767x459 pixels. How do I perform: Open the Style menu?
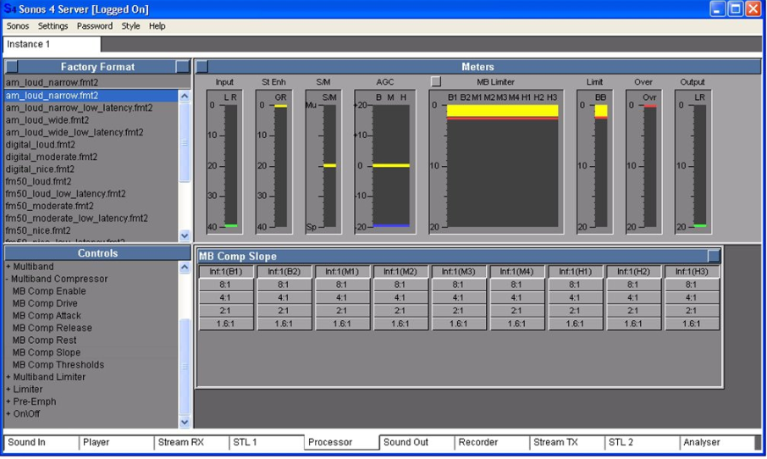point(130,26)
